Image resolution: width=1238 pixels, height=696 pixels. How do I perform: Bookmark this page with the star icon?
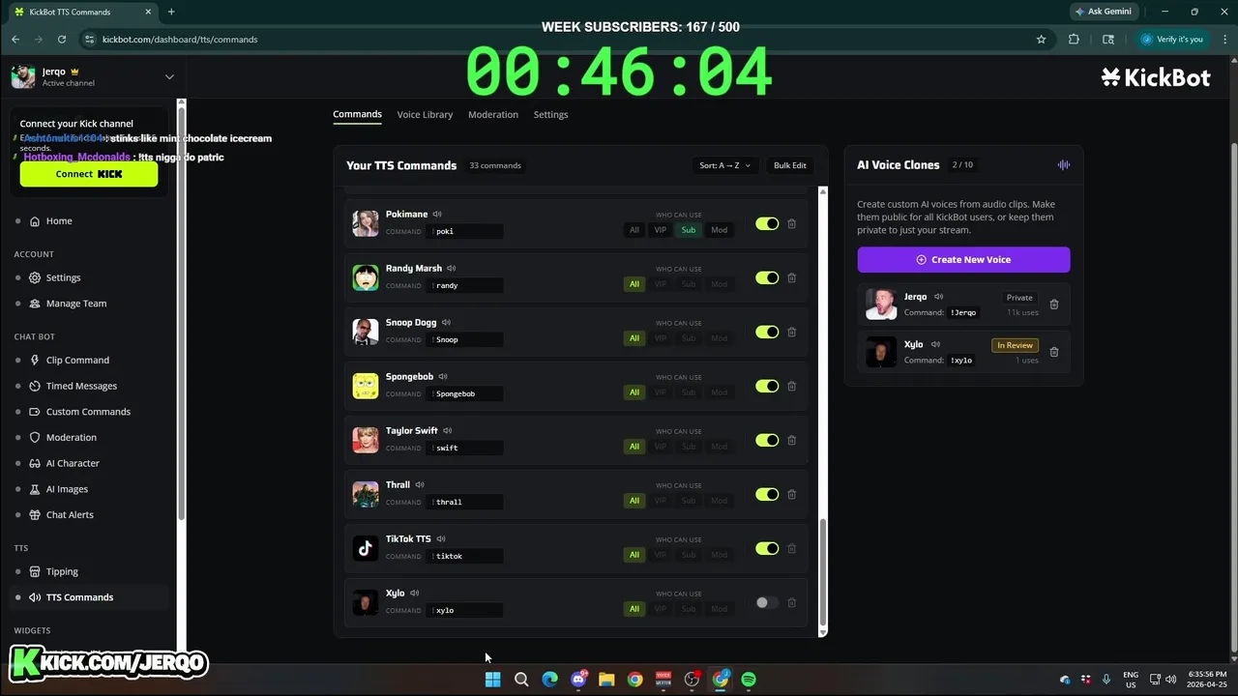(x=1041, y=40)
